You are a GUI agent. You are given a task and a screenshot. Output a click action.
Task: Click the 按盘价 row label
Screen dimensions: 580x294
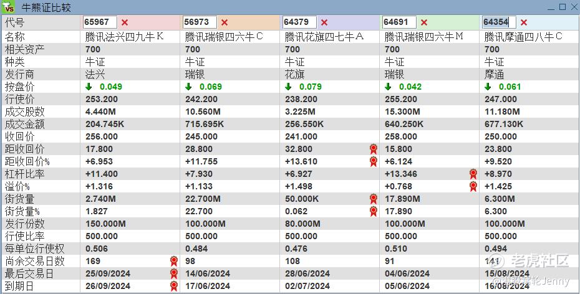tap(19, 87)
